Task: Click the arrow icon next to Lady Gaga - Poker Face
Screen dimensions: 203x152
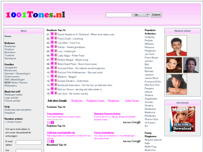Action: pos(52,55)
